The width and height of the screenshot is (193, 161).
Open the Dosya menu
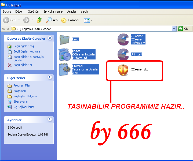[x=7, y=12]
